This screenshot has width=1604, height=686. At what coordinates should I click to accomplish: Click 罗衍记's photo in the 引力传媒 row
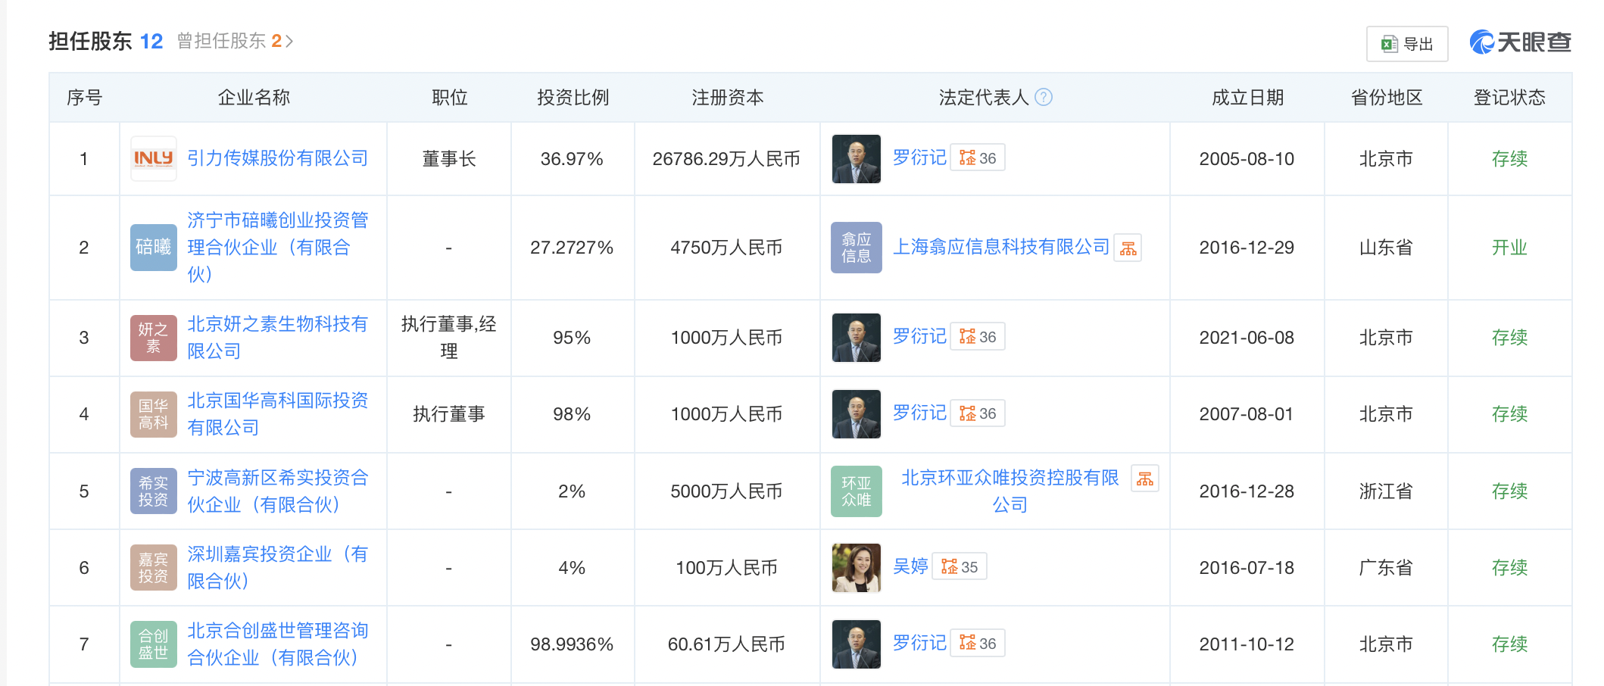click(857, 158)
